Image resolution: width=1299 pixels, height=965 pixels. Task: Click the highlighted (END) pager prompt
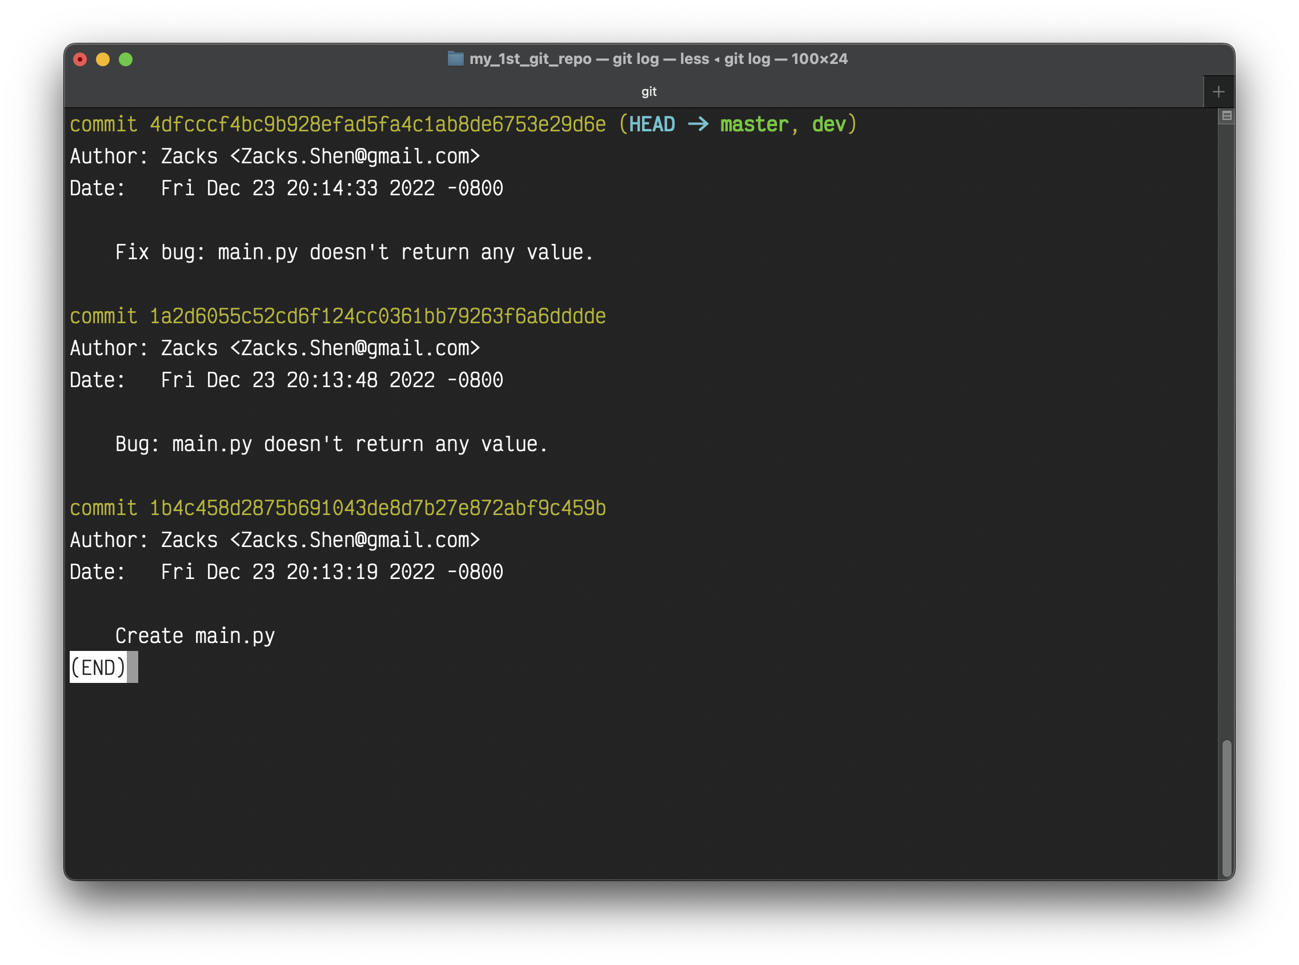click(x=98, y=668)
